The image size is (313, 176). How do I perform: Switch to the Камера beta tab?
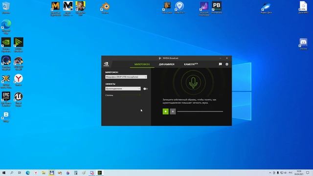pyautogui.click(x=191, y=64)
